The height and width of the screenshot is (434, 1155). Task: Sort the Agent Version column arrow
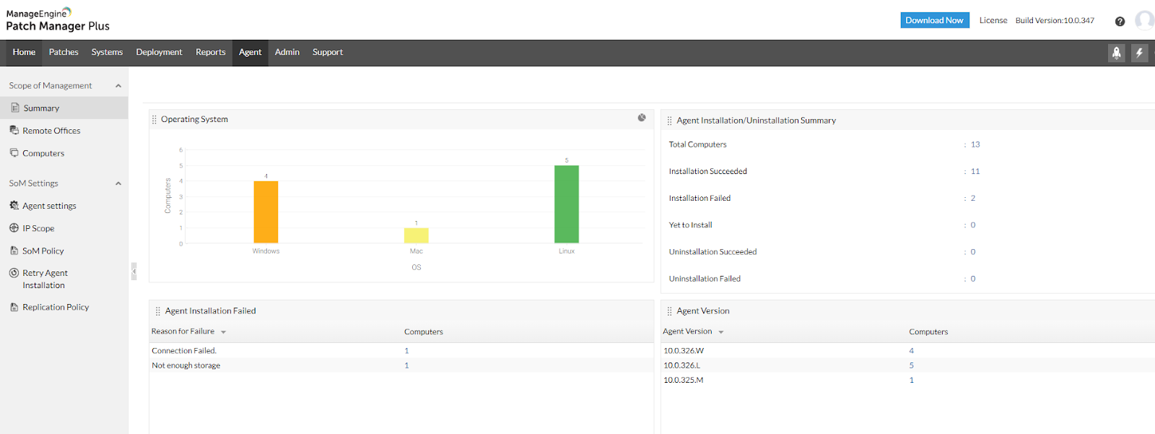click(x=721, y=332)
